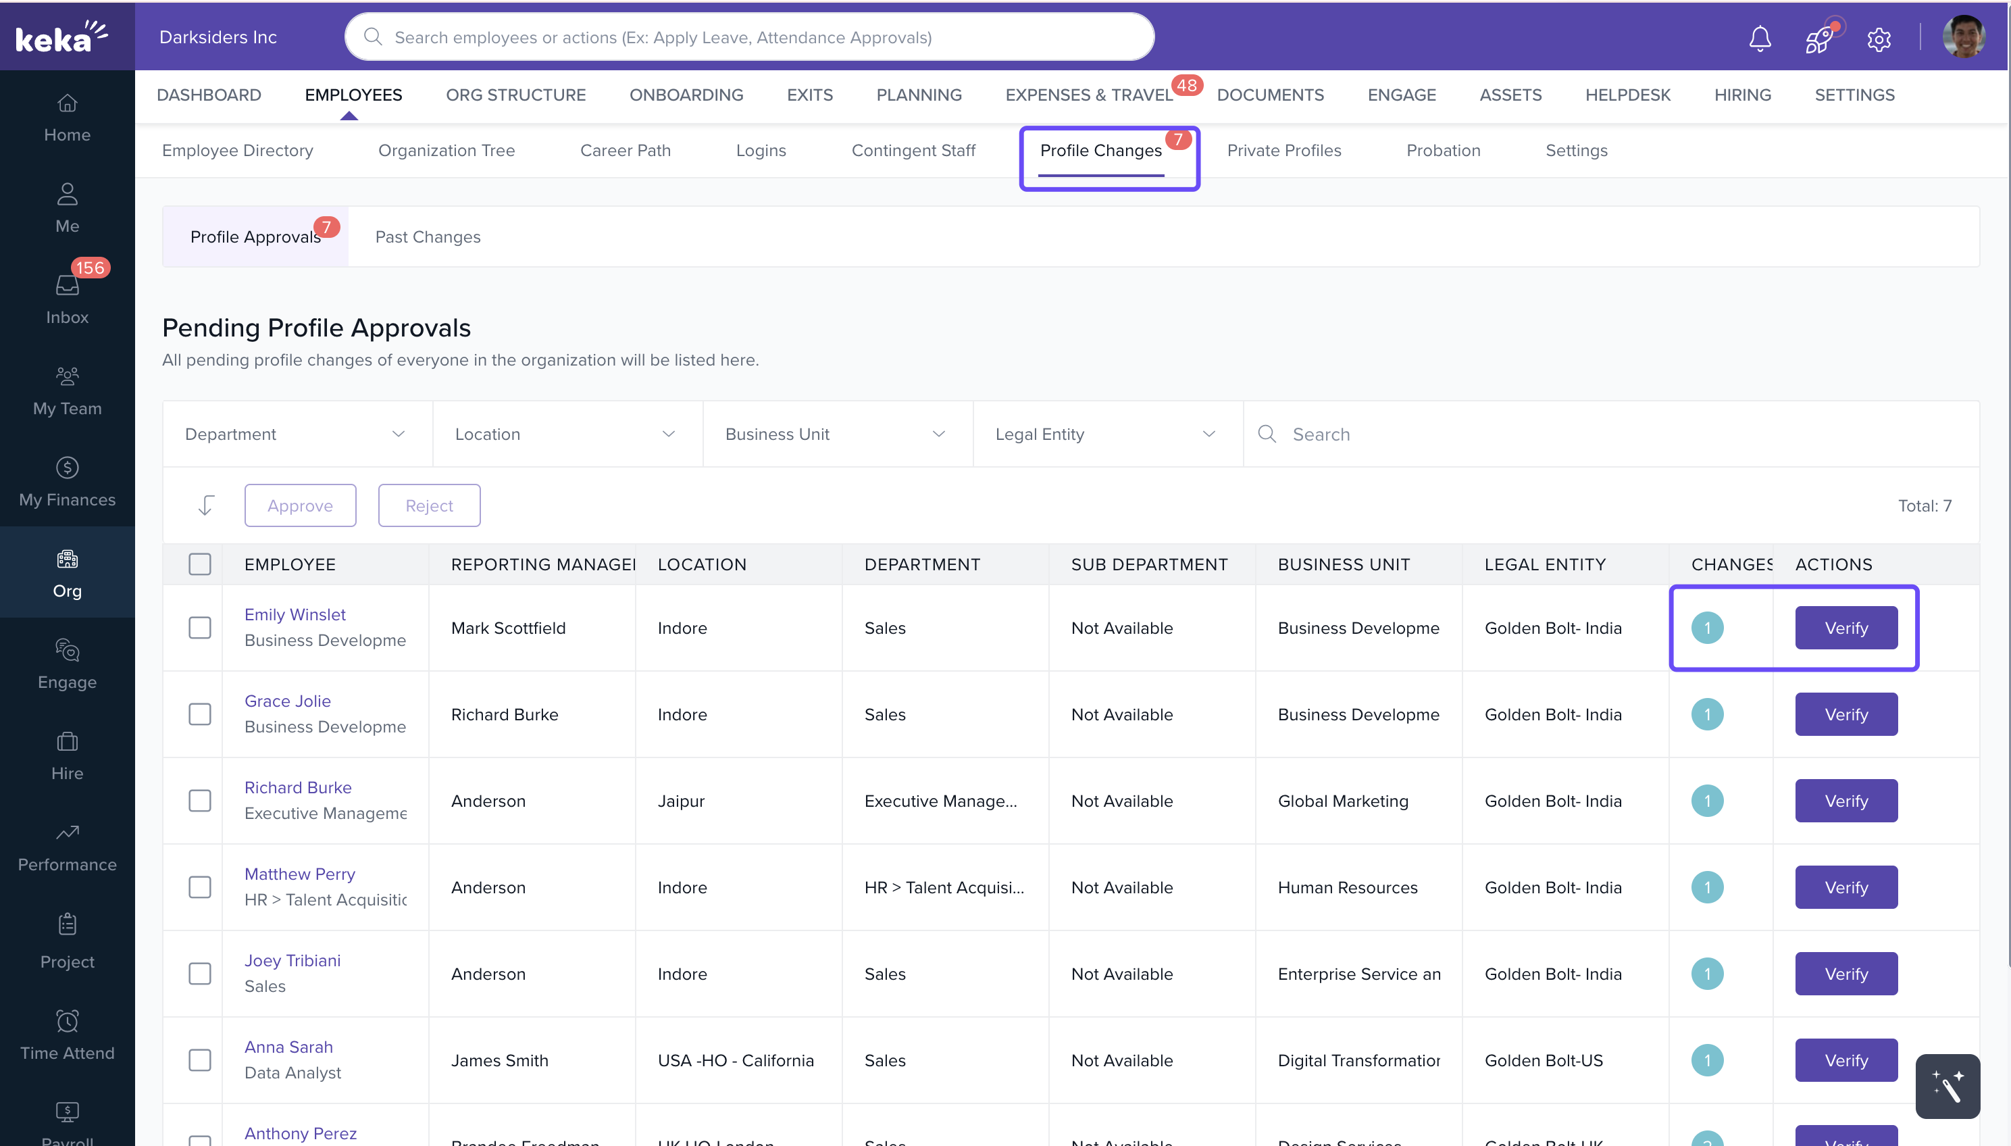Open the notifications bell icon

tap(1759, 38)
